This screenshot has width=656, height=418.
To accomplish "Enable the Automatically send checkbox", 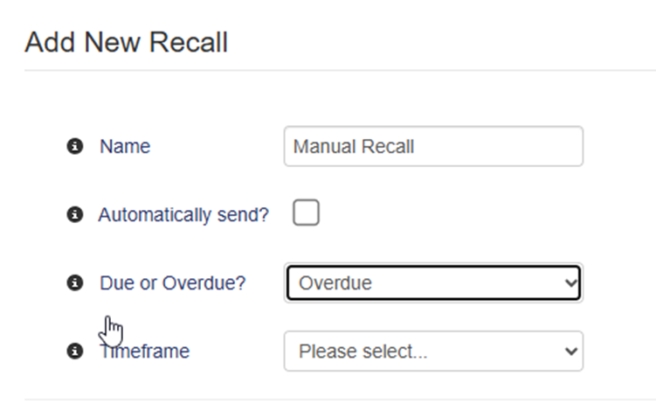I will tap(306, 212).
